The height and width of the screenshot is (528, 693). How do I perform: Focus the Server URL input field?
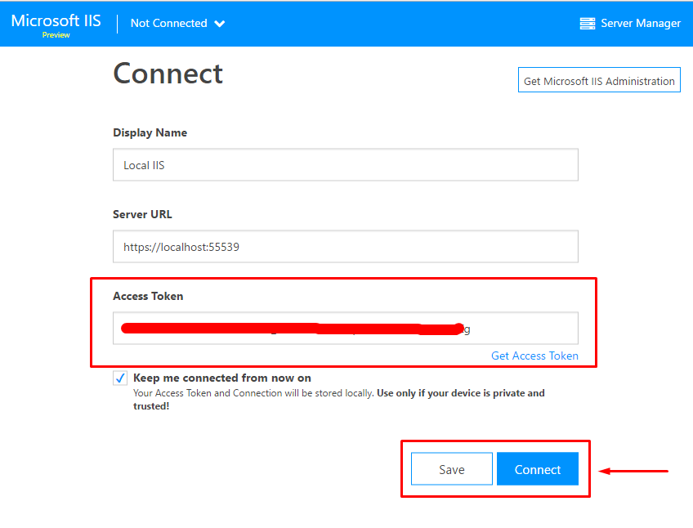(346, 246)
